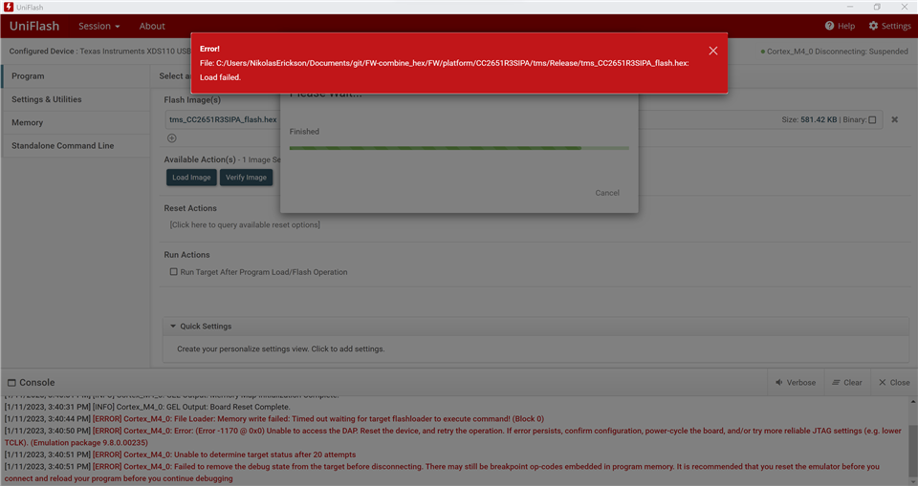Open Settings gear in header

point(889,26)
